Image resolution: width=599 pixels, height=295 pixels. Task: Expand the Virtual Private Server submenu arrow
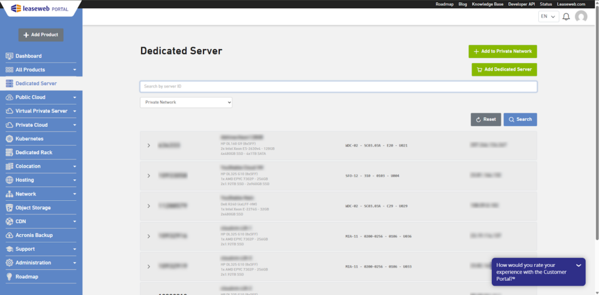tap(75, 111)
